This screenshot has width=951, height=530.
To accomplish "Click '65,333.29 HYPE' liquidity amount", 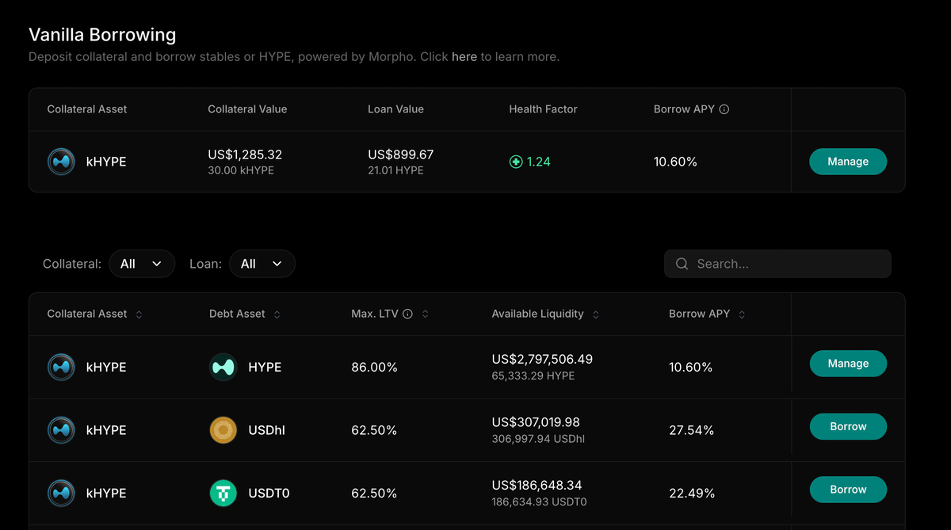I will pos(533,376).
